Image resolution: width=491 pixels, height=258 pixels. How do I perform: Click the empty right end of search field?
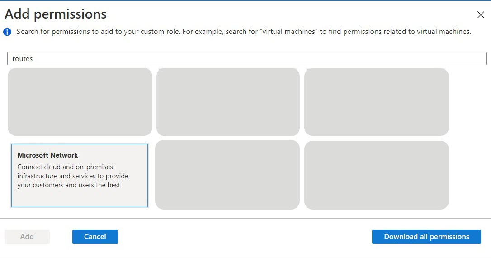[x=470, y=58]
